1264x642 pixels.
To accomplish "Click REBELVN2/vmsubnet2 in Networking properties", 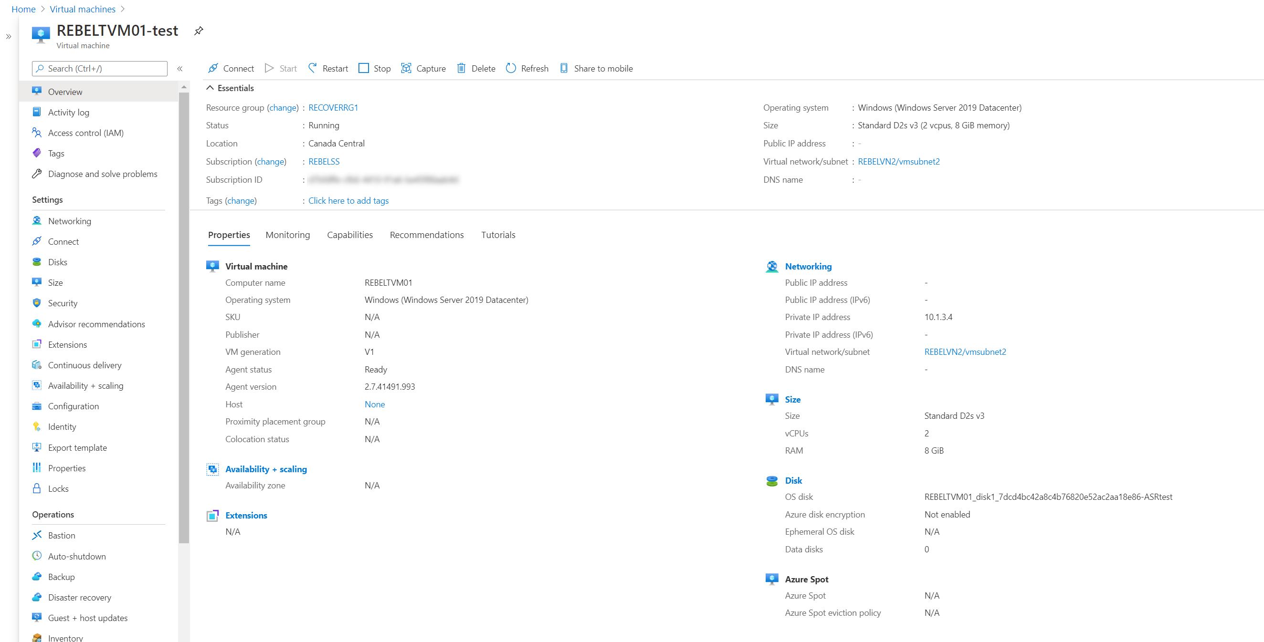I will point(965,352).
